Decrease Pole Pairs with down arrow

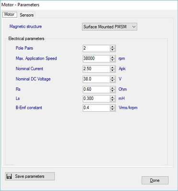[112, 50]
